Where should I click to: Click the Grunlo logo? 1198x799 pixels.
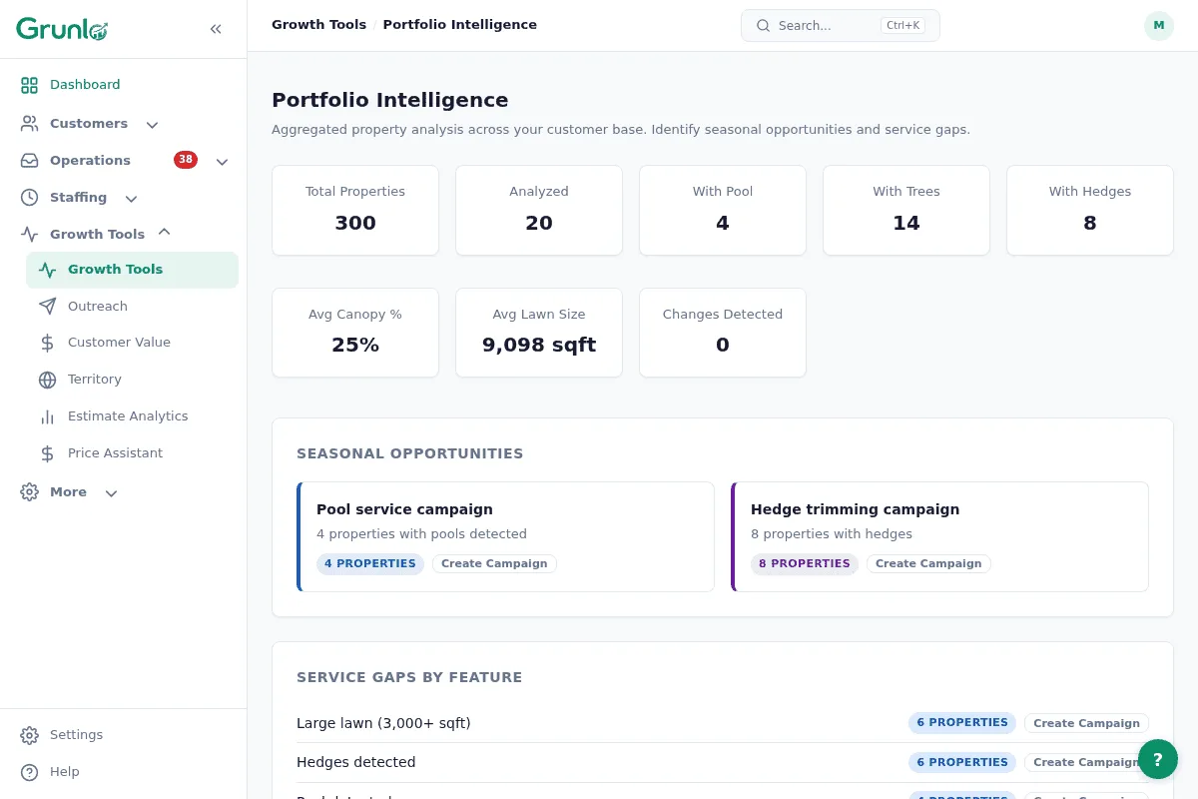pyautogui.click(x=62, y=29)
